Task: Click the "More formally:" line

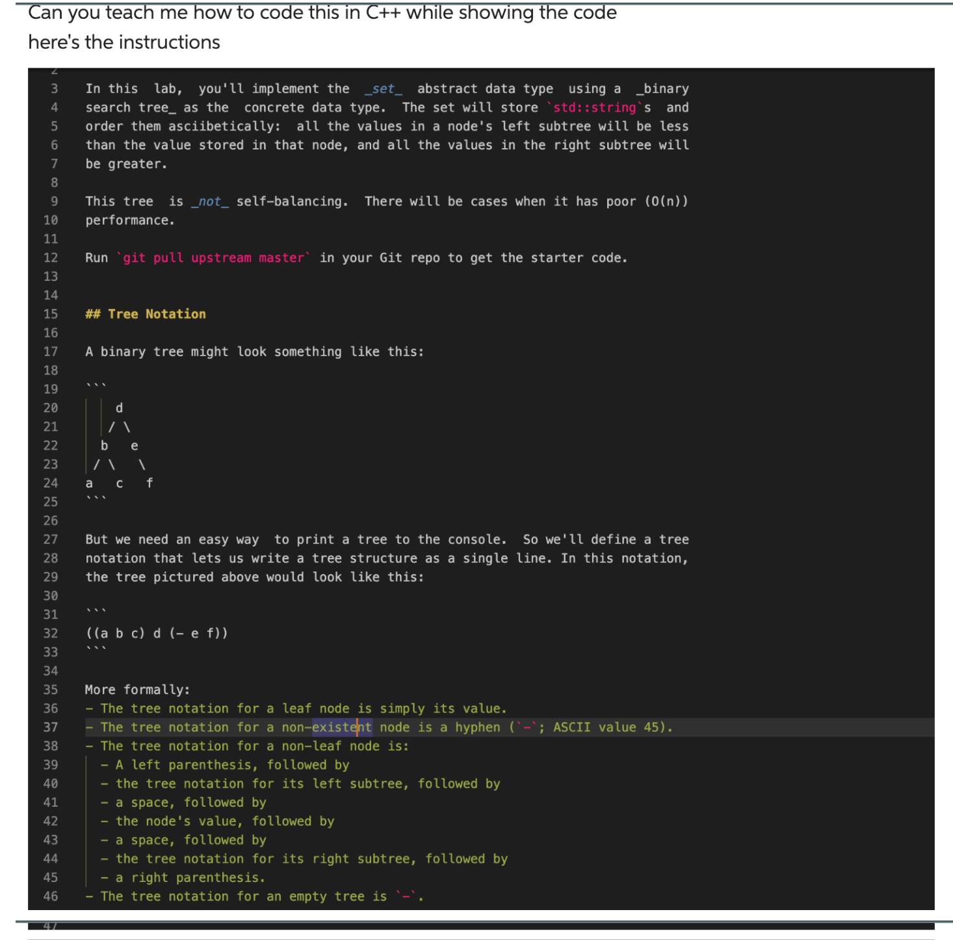Action: (x=137, y=689)
